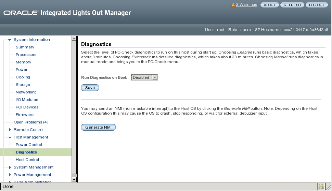This screenshot has height=191, width=332.
Task: Select Host Management in navigation
Action: [31, 137]
